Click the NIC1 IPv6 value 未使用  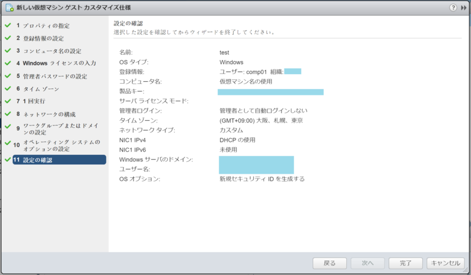pos(228,150)
